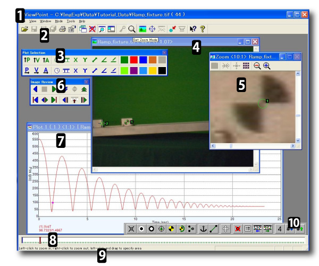The image size is (319, 266).
Task: Click the zoom out magnifier in Zoom window
Action: tap(257, 66)
